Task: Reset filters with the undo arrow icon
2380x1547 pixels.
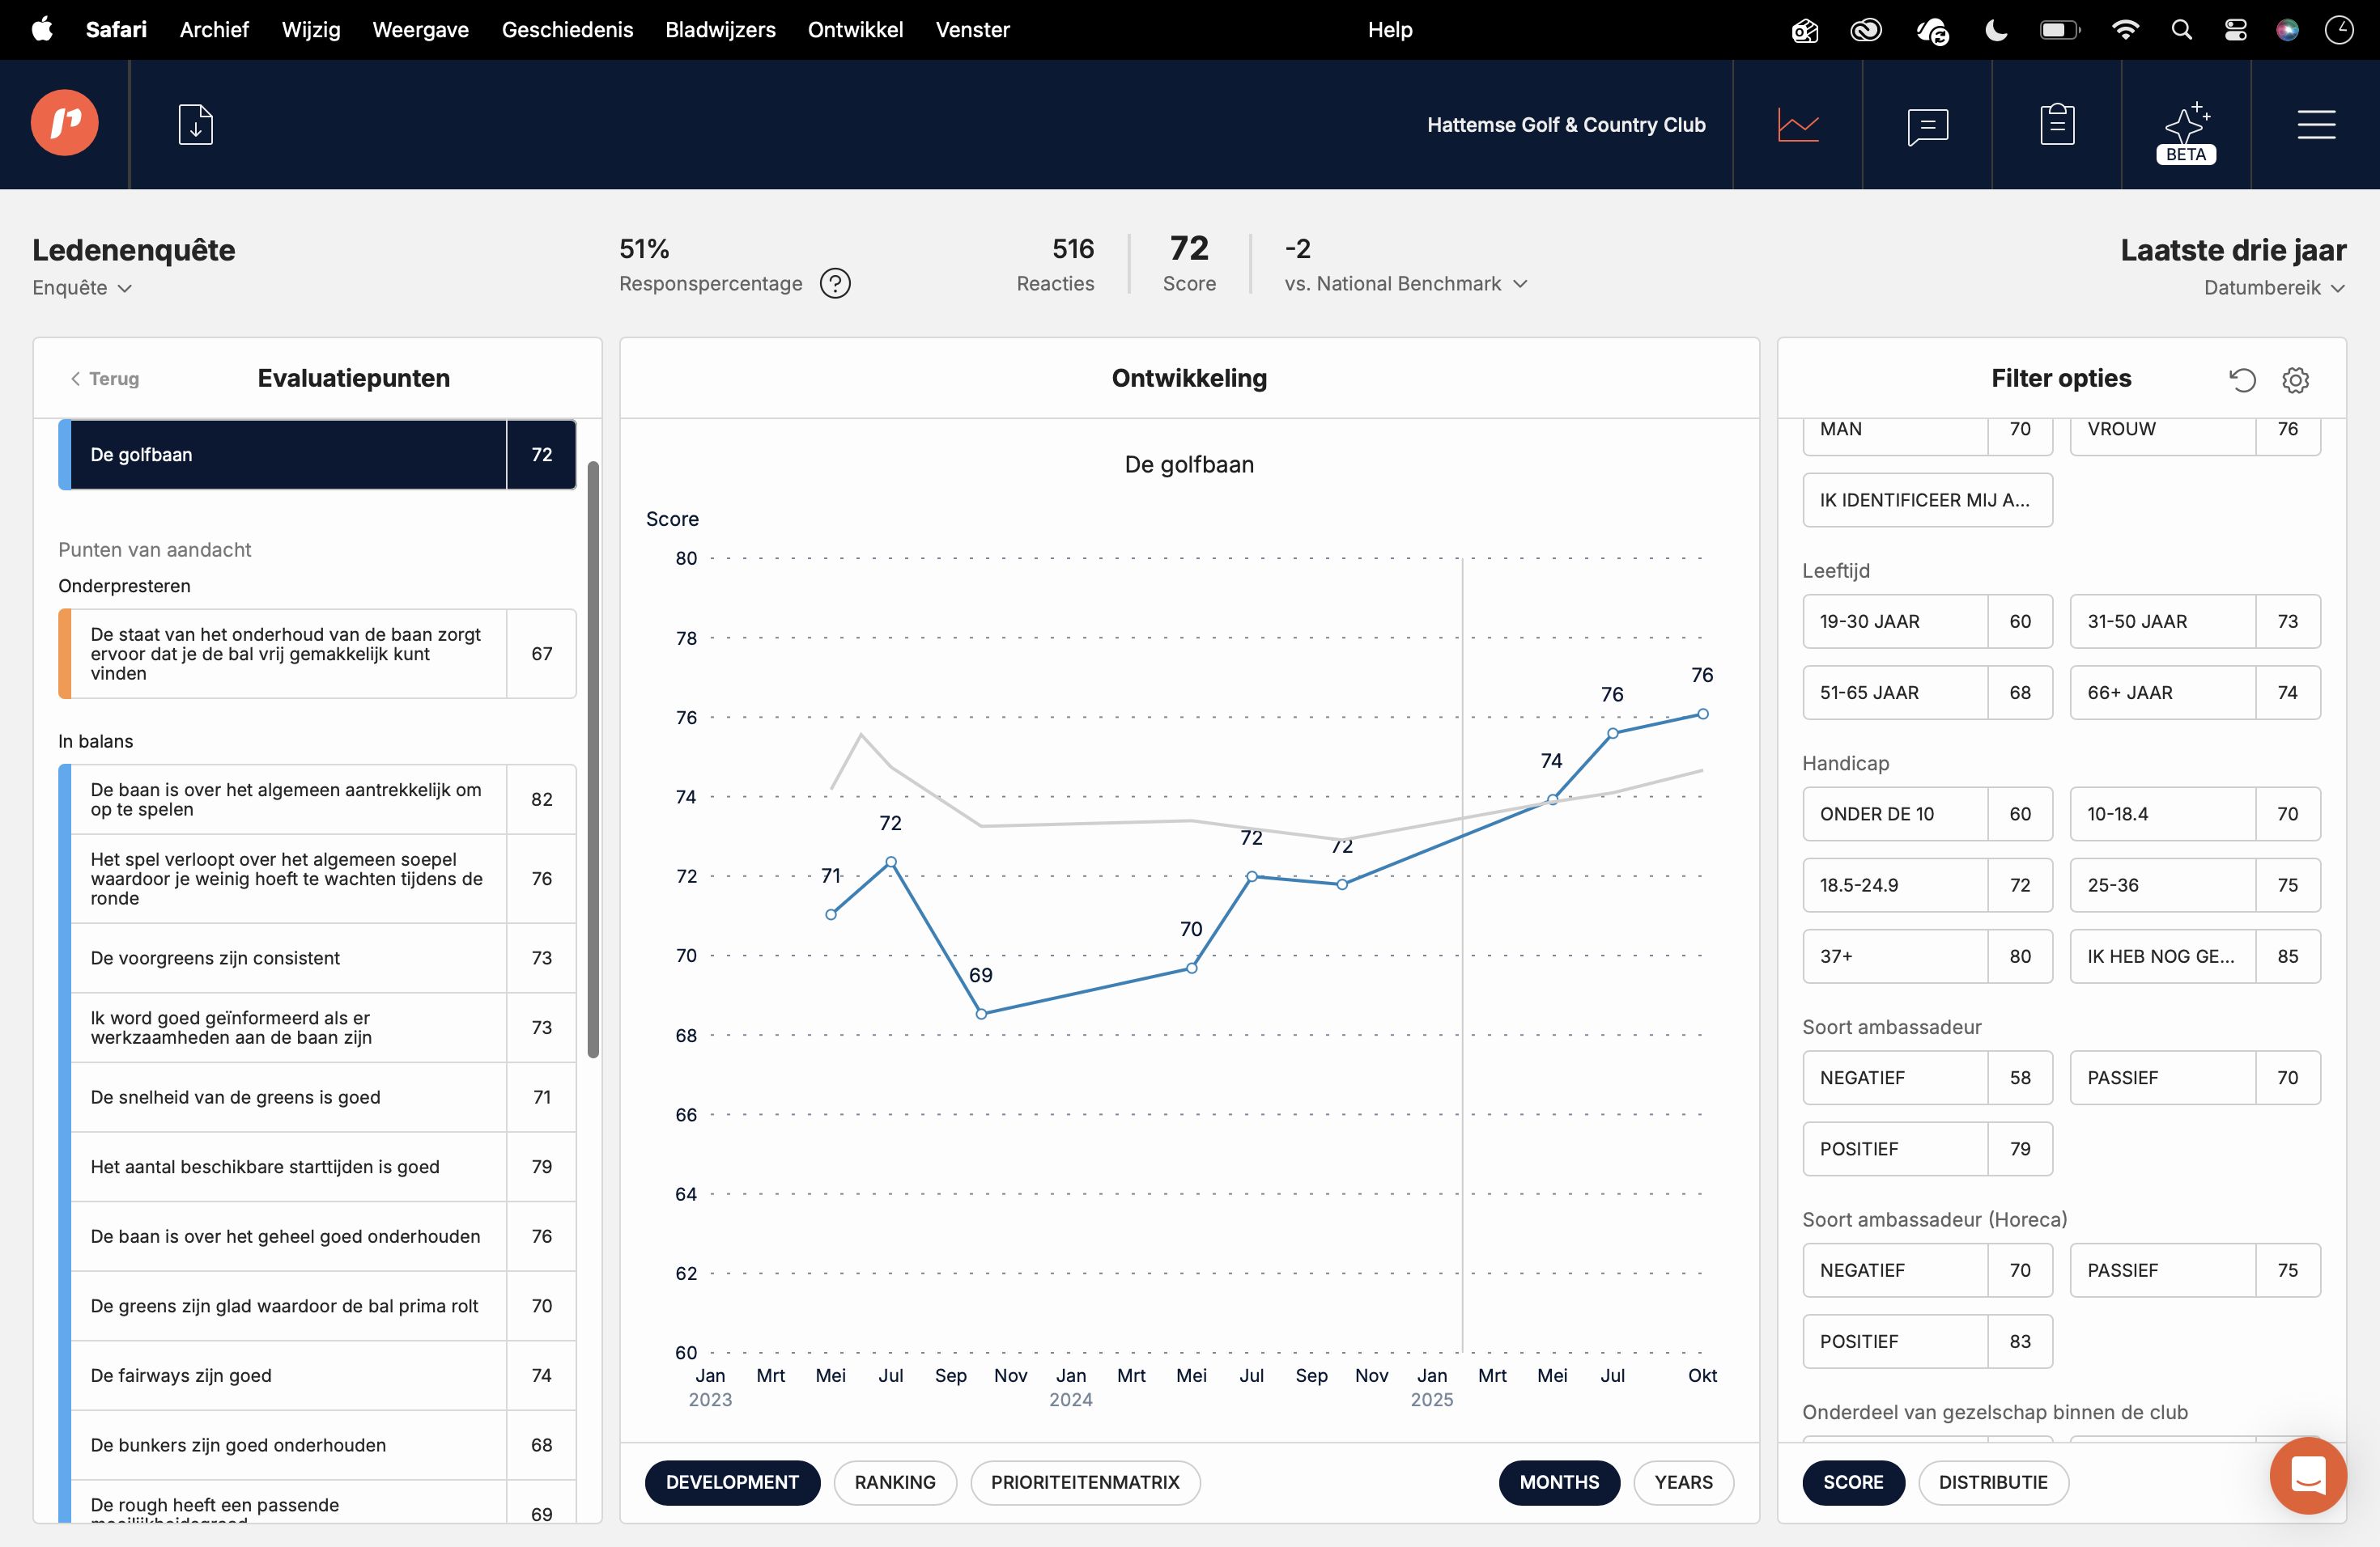Action: (x=2242, y=379)
